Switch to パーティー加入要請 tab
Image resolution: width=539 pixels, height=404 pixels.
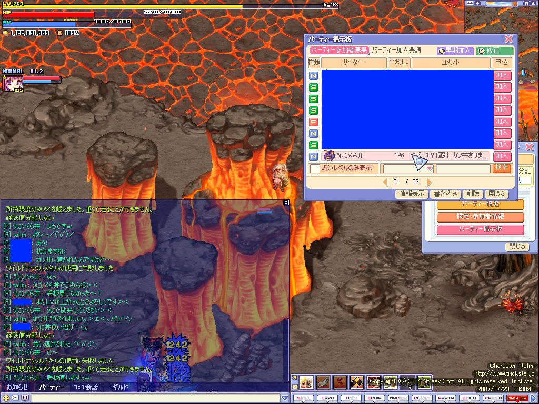click(x=396, y=50)
